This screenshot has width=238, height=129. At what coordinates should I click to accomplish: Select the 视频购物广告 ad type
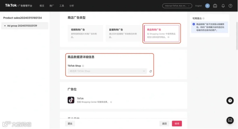[x=85, y=33]
